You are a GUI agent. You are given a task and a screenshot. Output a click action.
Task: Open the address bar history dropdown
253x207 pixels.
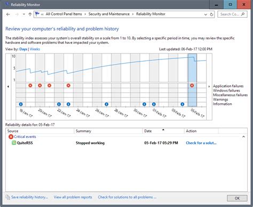tap(205, 14)
